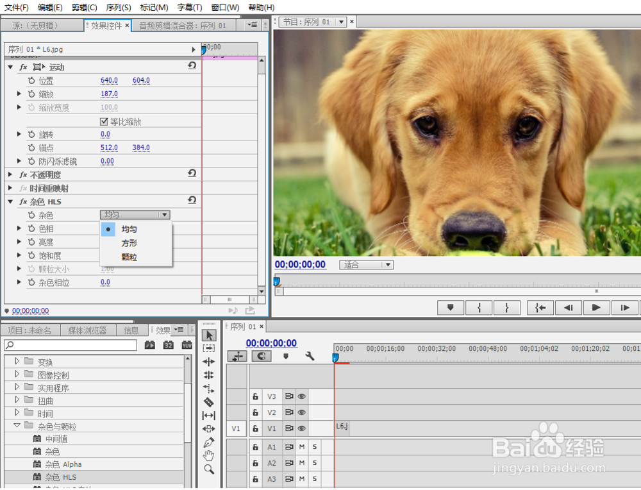This screenshot has height=490, width=641.
Task: Play the program monitor
Action: [596, 308]
